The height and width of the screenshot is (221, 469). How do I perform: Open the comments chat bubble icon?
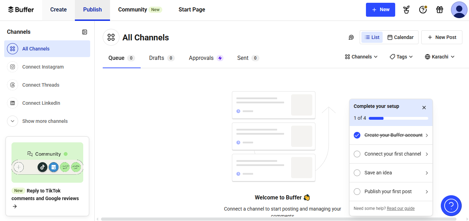[x=351, y=37]
